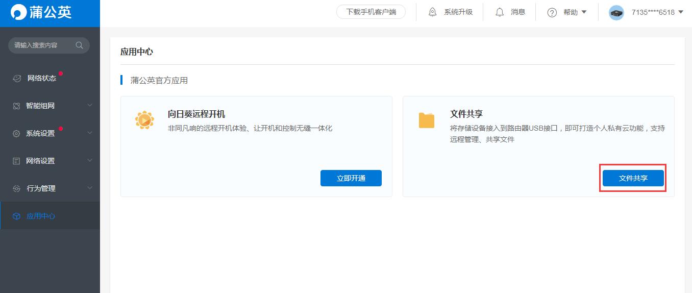Click the 请输入搜索内容 search field
Image resolution: width=692 pixels, height=293 pixels.
coord(41,45)
